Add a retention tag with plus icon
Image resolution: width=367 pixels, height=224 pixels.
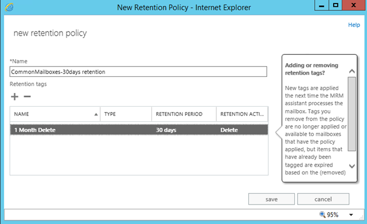pyautogui.click(x=14, y=96)
